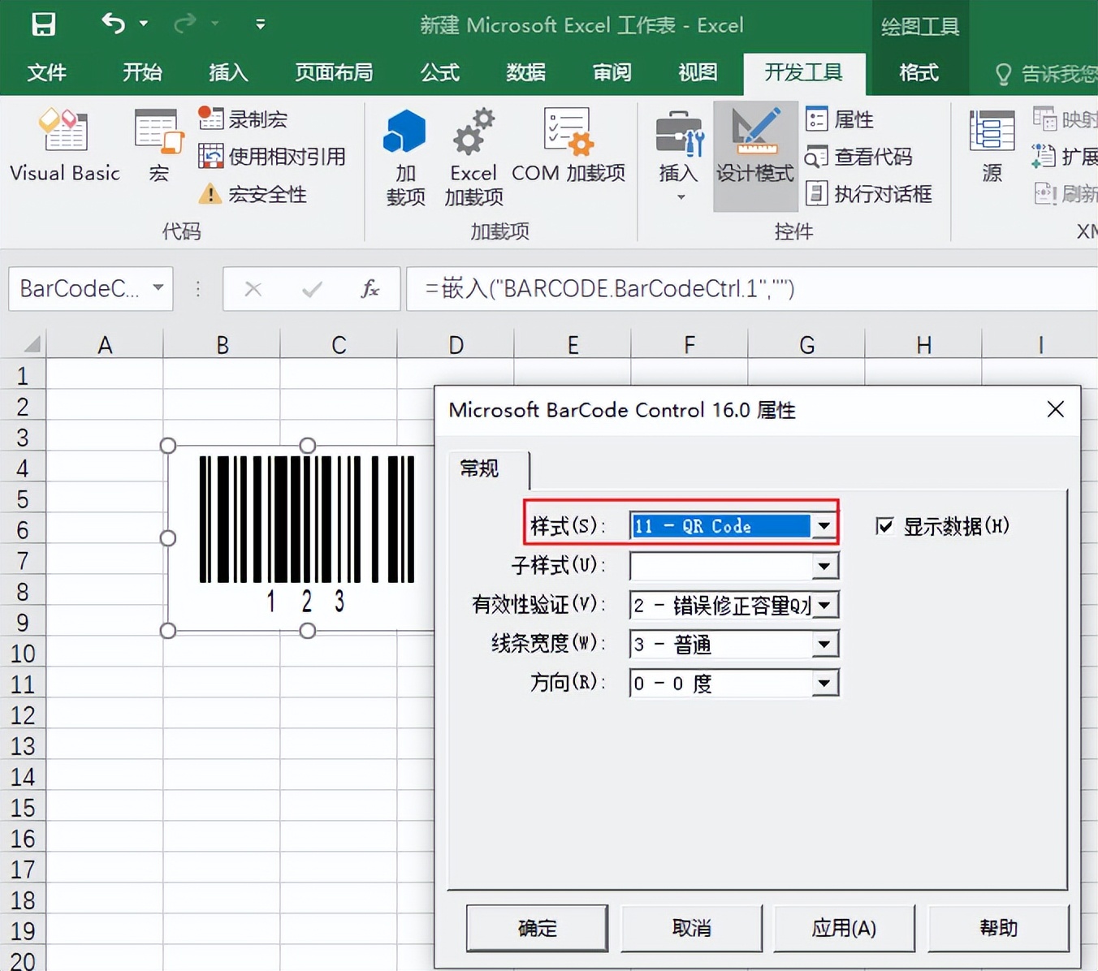Open the Substyle (子样式) dropdown
The height and width of the screenshot is (971, 1098).
pos(824,566)
